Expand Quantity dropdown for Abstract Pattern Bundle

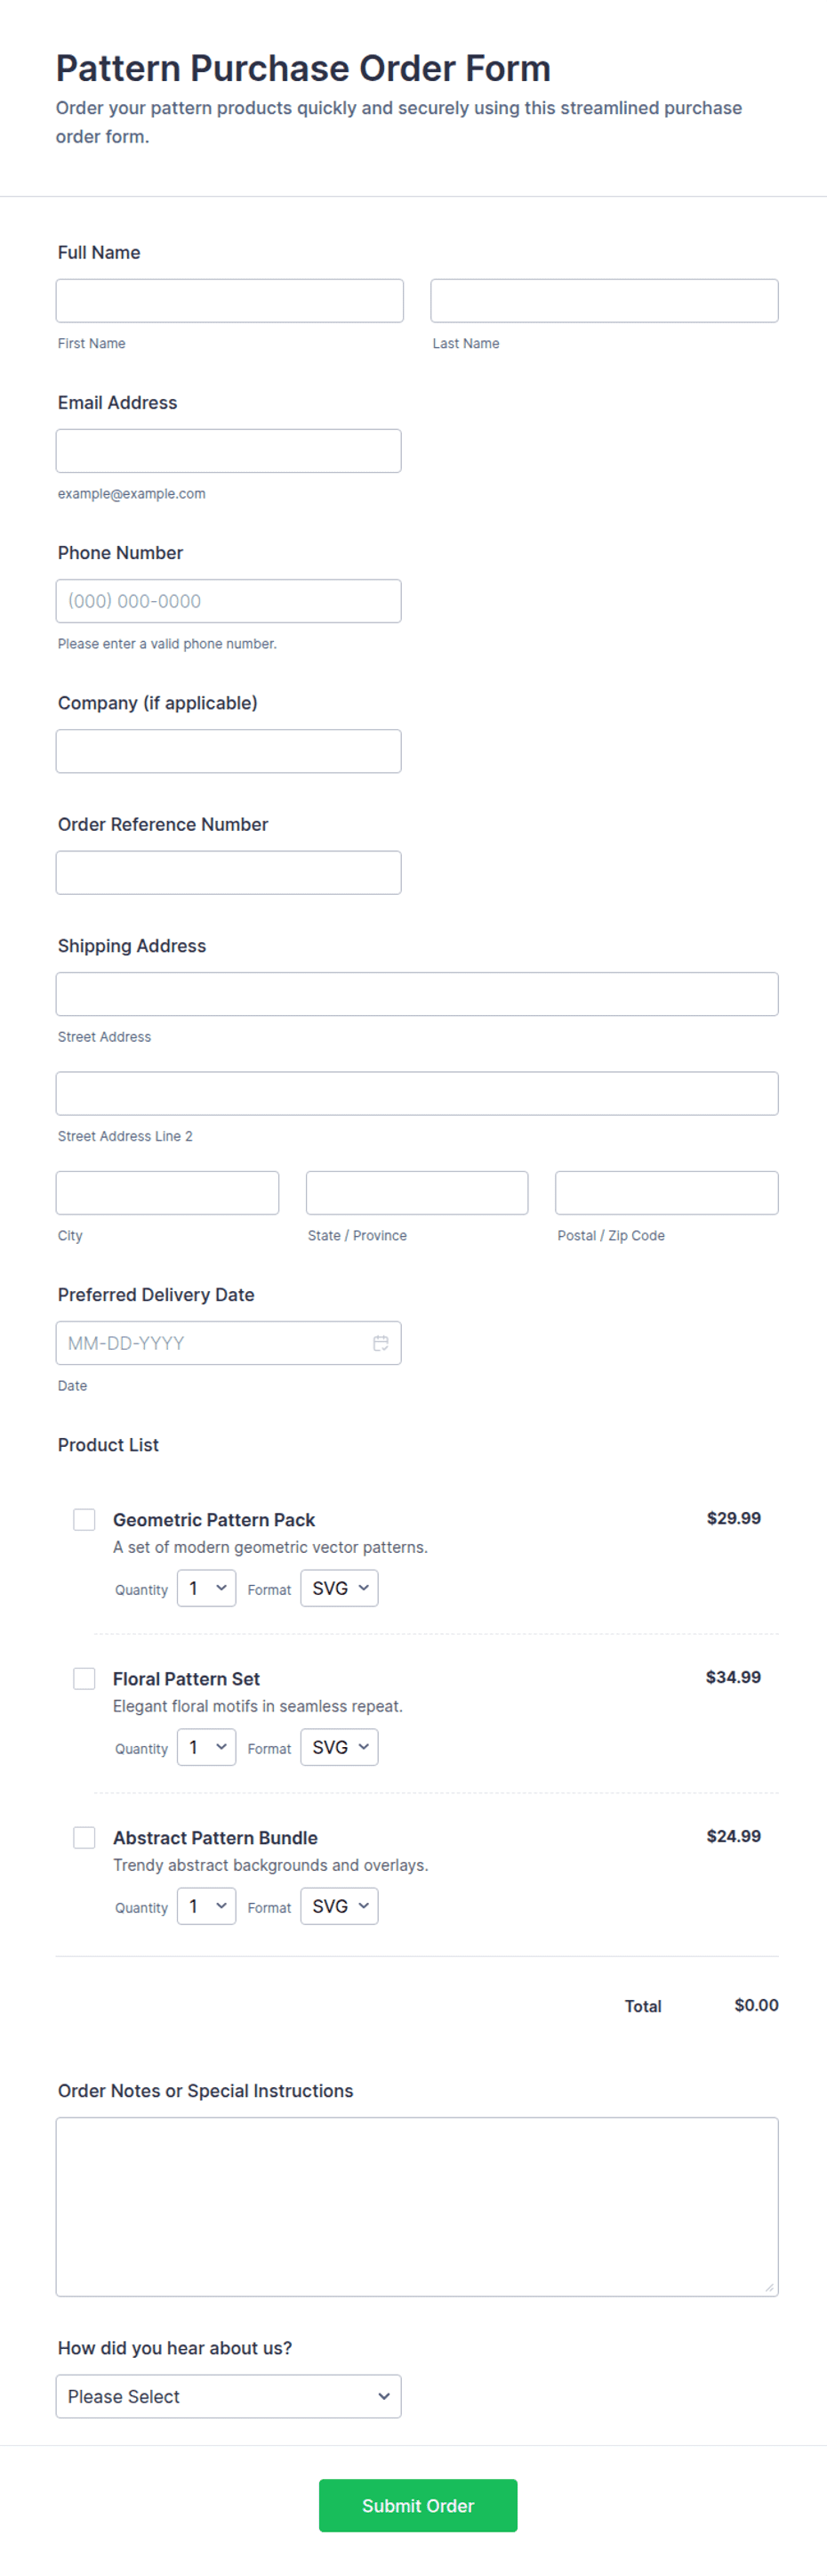click(x=206, y=1906)
